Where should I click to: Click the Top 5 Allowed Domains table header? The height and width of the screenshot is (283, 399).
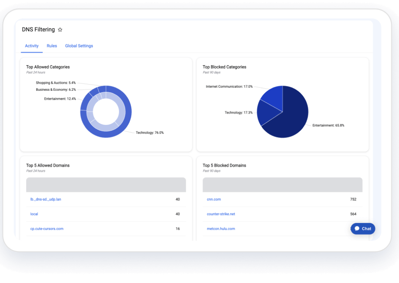106,185
